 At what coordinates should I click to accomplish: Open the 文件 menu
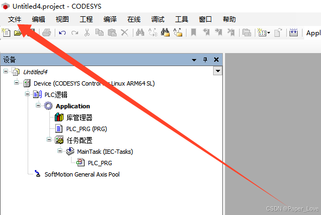pos(15,19)
